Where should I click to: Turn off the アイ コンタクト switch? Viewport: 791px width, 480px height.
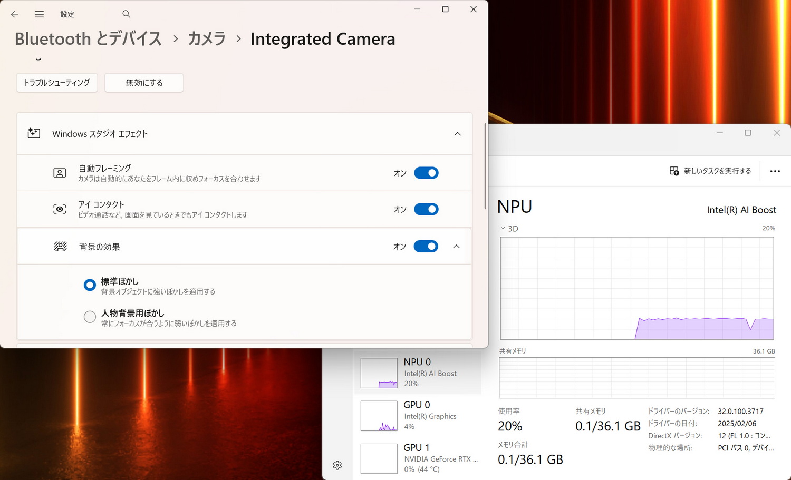point(426,209)
